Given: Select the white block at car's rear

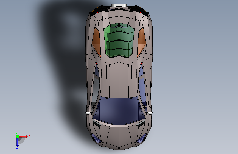Looking at the screenshot, I should 119,5.
